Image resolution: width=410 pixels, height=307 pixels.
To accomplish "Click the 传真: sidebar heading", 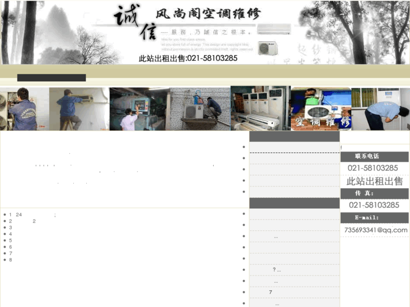I will tap(374, 194).
